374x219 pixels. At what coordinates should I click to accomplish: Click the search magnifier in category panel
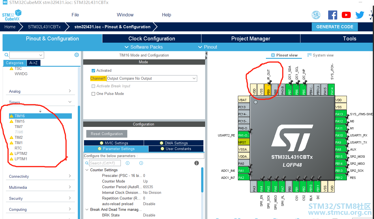7,55
